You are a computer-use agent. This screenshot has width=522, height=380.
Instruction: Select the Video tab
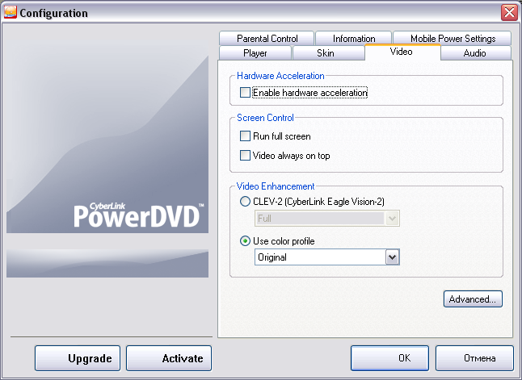point(402,52)
